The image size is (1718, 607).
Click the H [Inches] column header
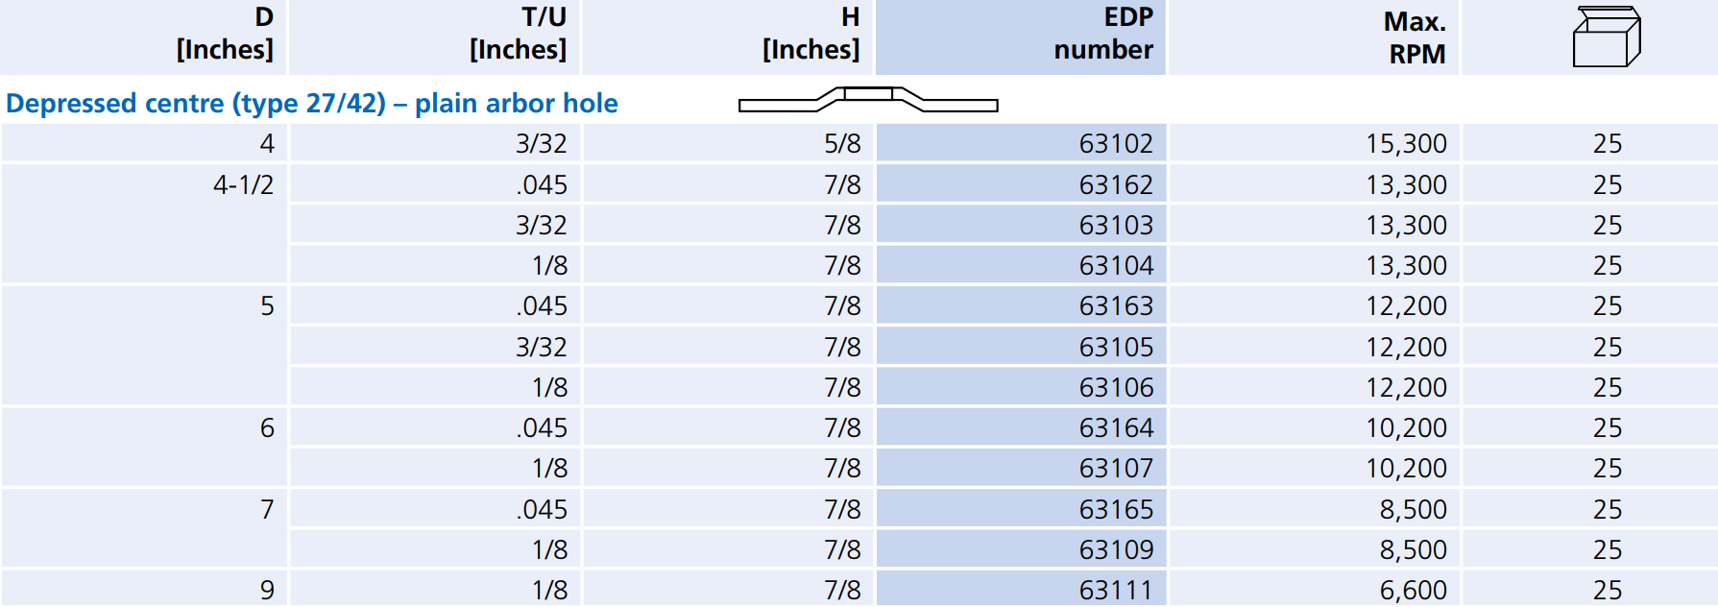(811, 34)
